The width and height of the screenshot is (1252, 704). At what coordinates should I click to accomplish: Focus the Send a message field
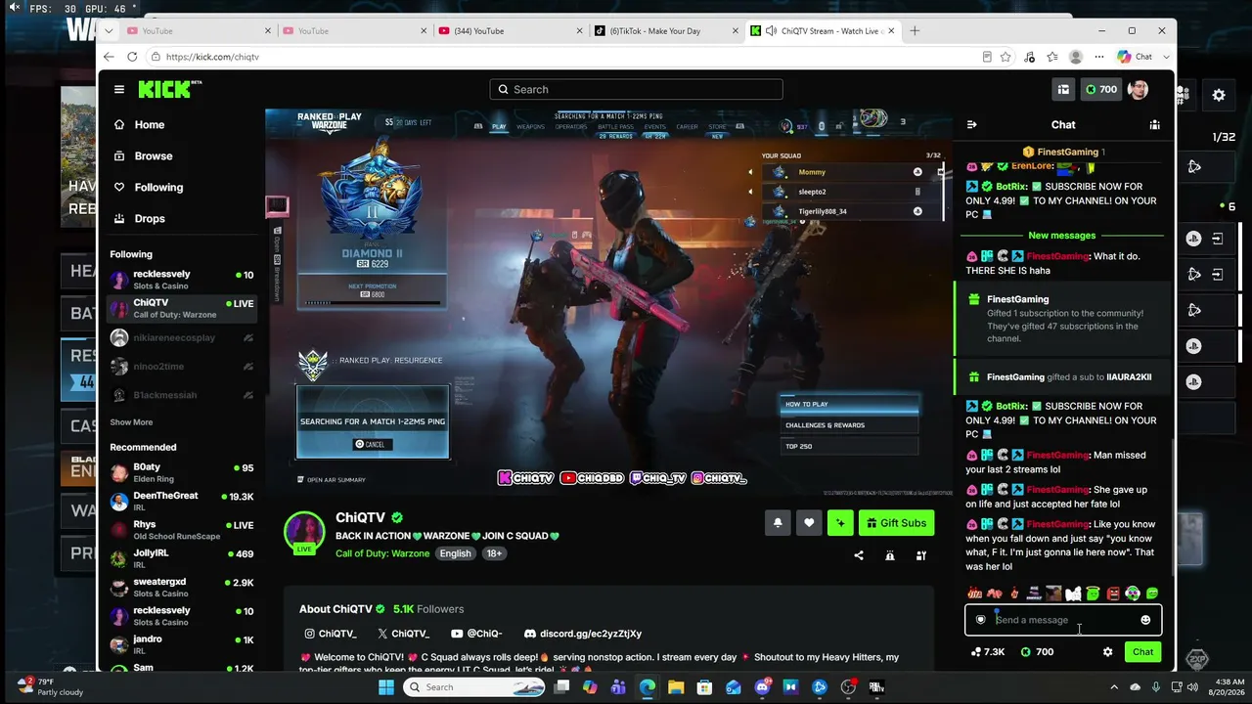[1063, 620]
